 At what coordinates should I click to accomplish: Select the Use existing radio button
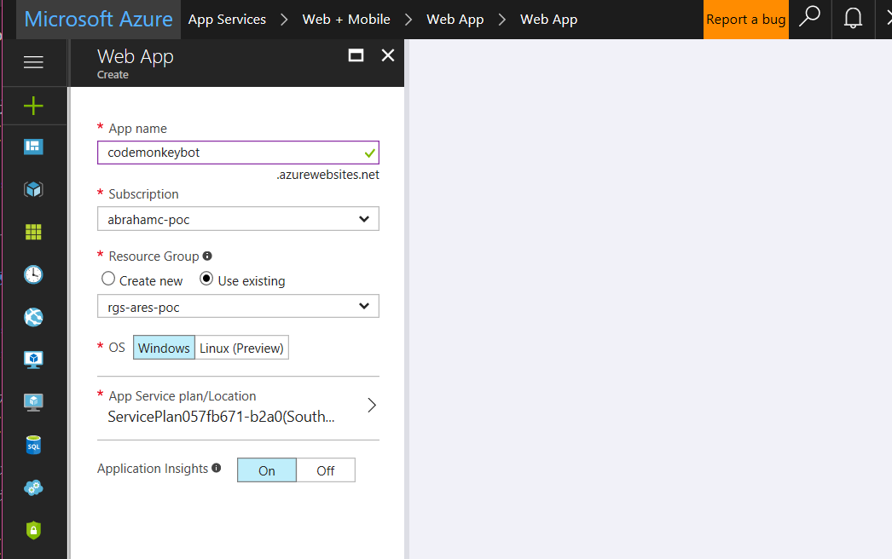click(206, 278)
